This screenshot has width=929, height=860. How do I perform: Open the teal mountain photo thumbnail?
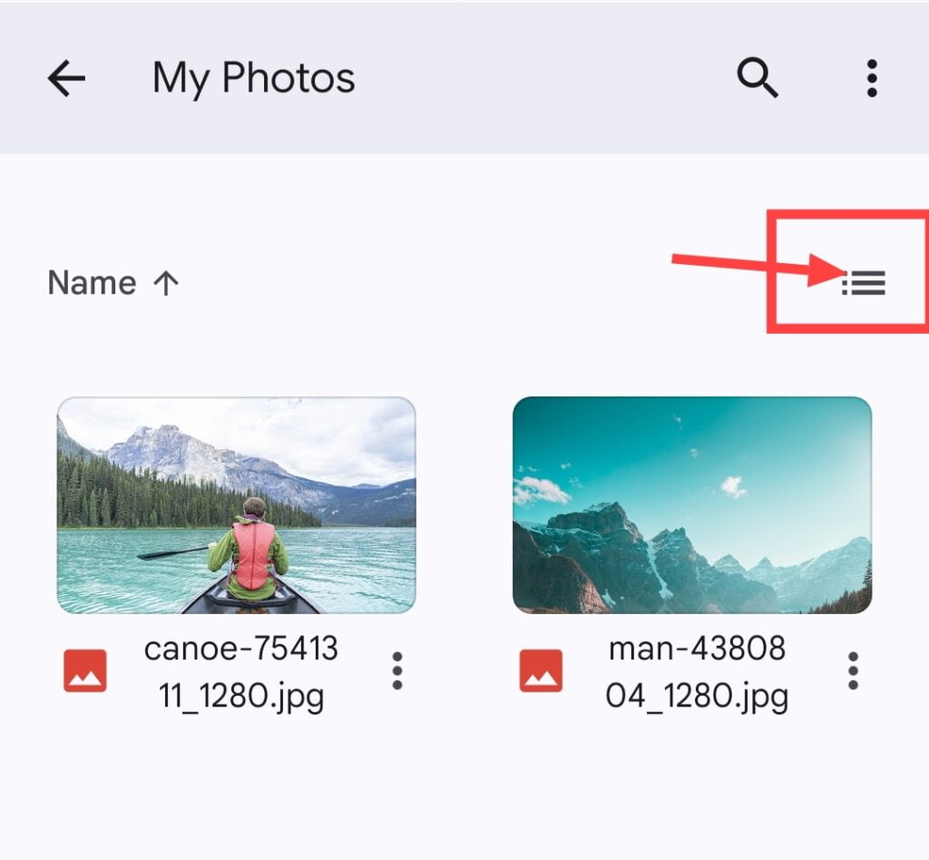pyautogui.click(x=692, y=505)
